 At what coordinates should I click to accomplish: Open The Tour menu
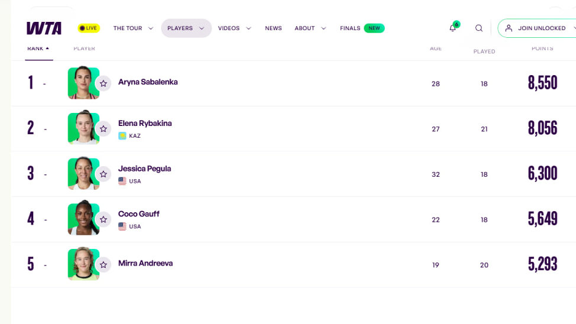[127, 28]
